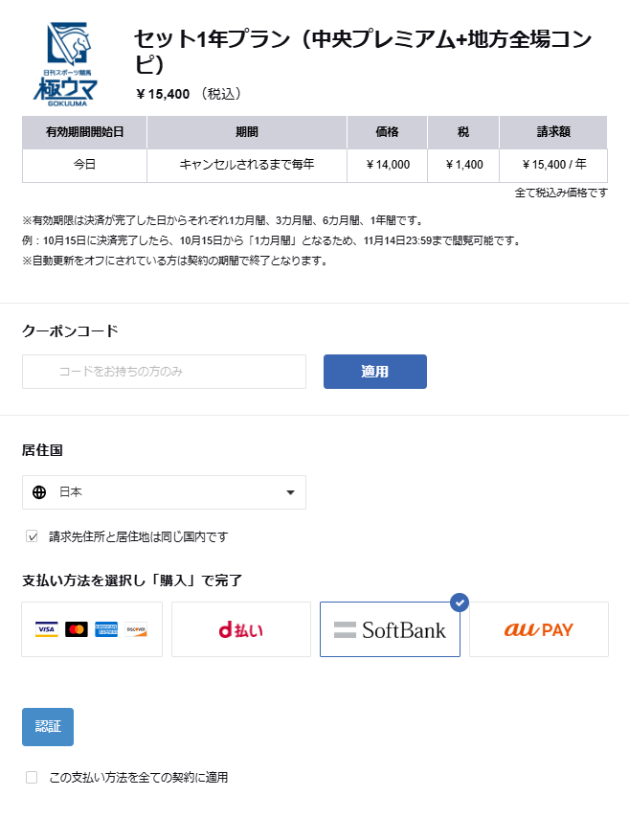This screenshot has height=819, width=629.
Task: Click the 有効期間開始日 table header
Action: tap(84, 132)
